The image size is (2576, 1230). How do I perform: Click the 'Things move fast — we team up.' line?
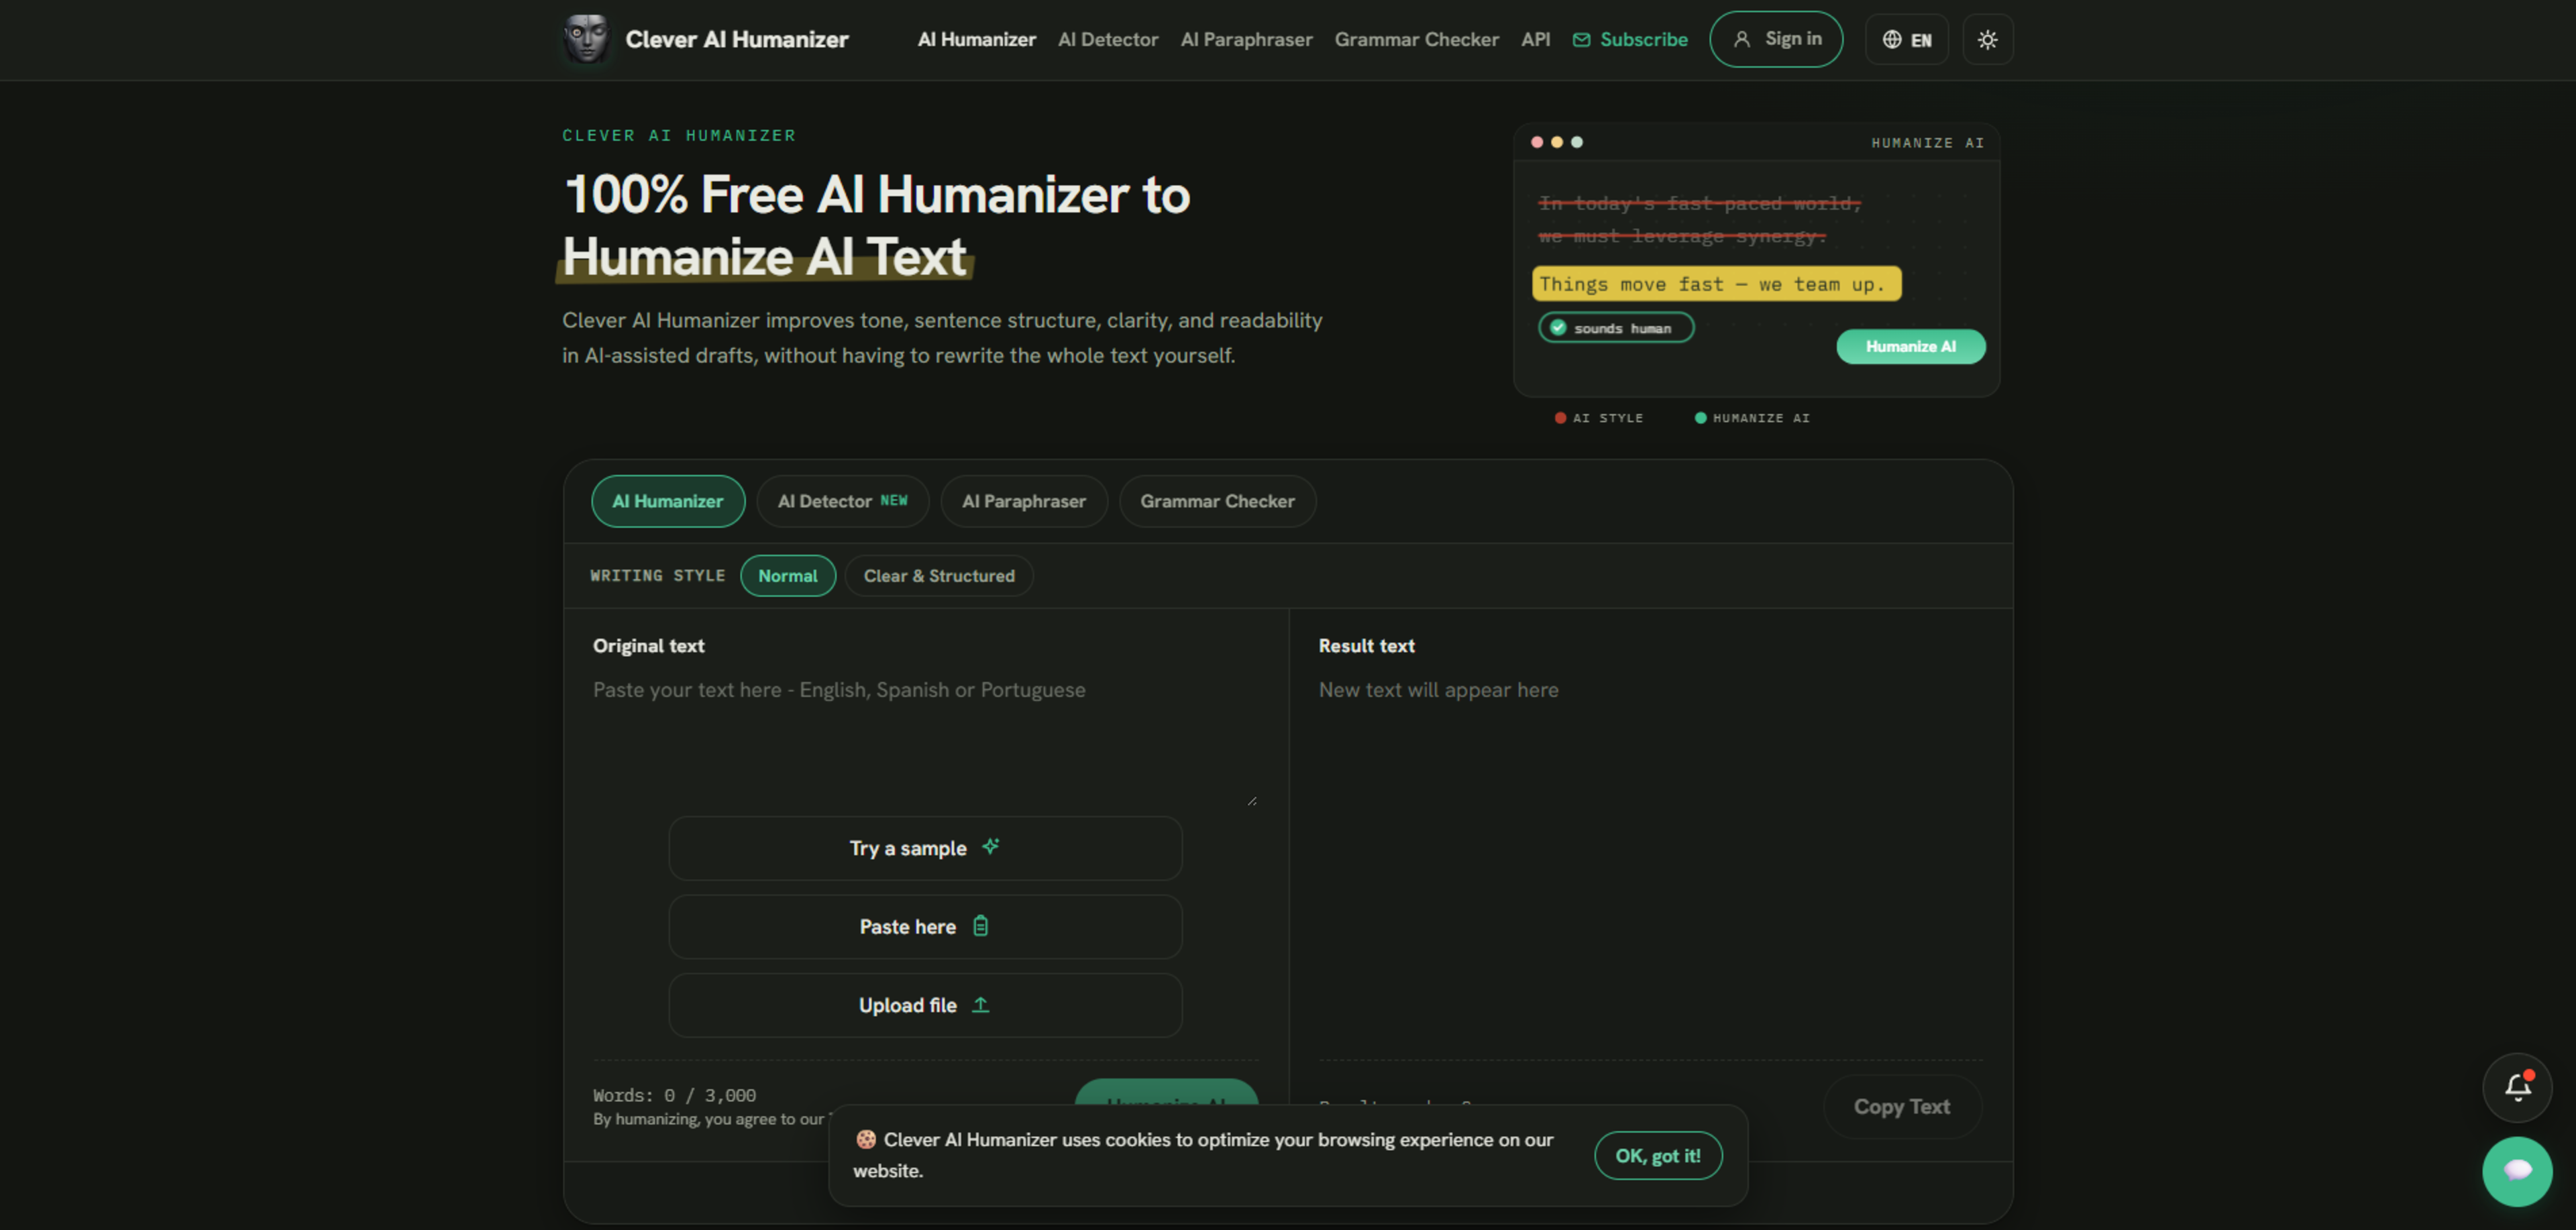(1716, 284)
